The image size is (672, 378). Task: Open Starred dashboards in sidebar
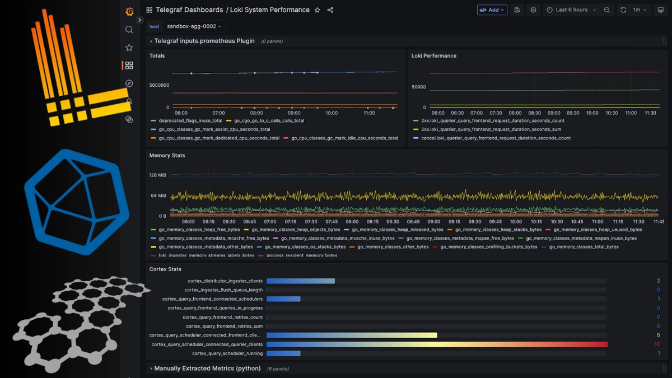click(129, 48)
